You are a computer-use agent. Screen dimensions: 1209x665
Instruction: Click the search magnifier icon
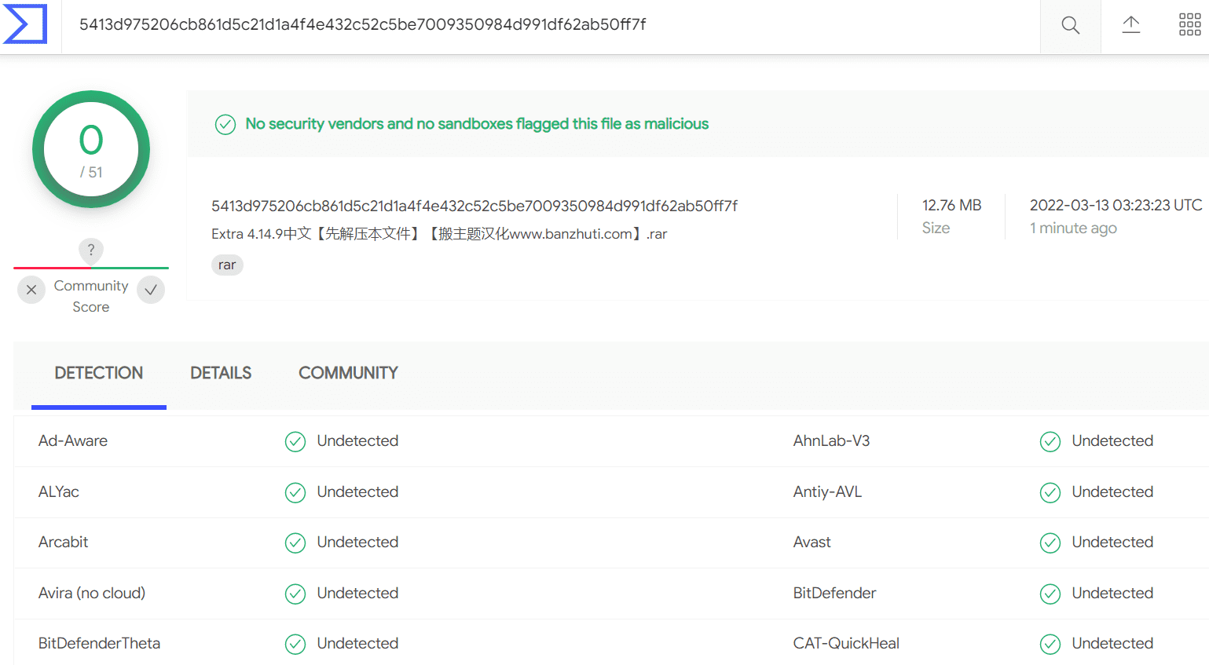pyautogui.click(x=1070, y=25)
